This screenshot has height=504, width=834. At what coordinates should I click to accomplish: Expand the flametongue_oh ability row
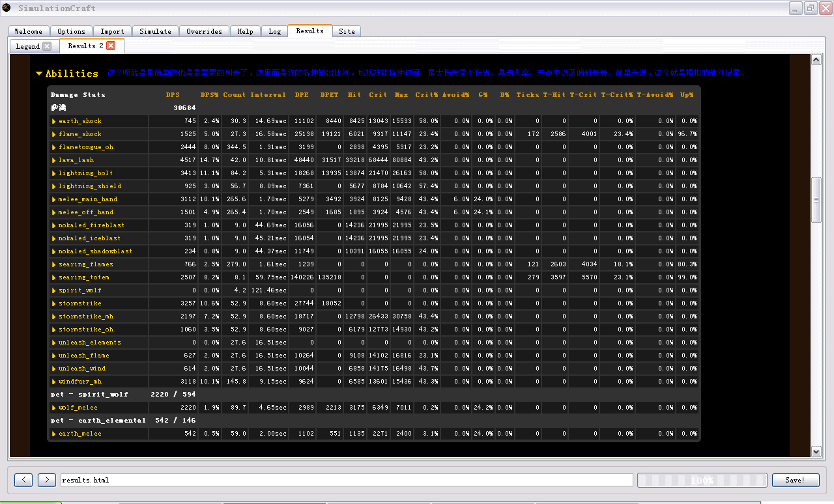(x=54, y=147)
